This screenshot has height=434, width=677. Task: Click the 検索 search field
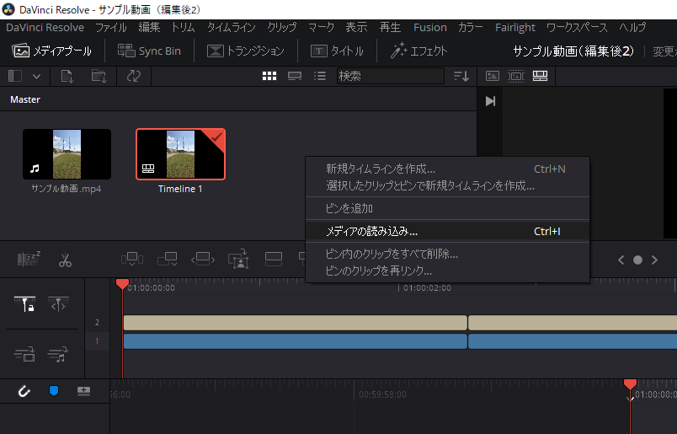pyautogui.click(x=391, y=76)
